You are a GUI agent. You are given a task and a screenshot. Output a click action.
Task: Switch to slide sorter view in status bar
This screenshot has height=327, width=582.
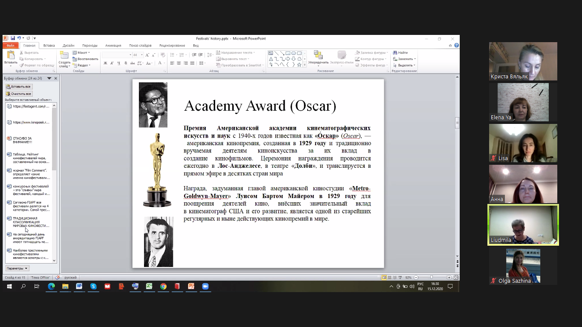click(x=390, y=278)
